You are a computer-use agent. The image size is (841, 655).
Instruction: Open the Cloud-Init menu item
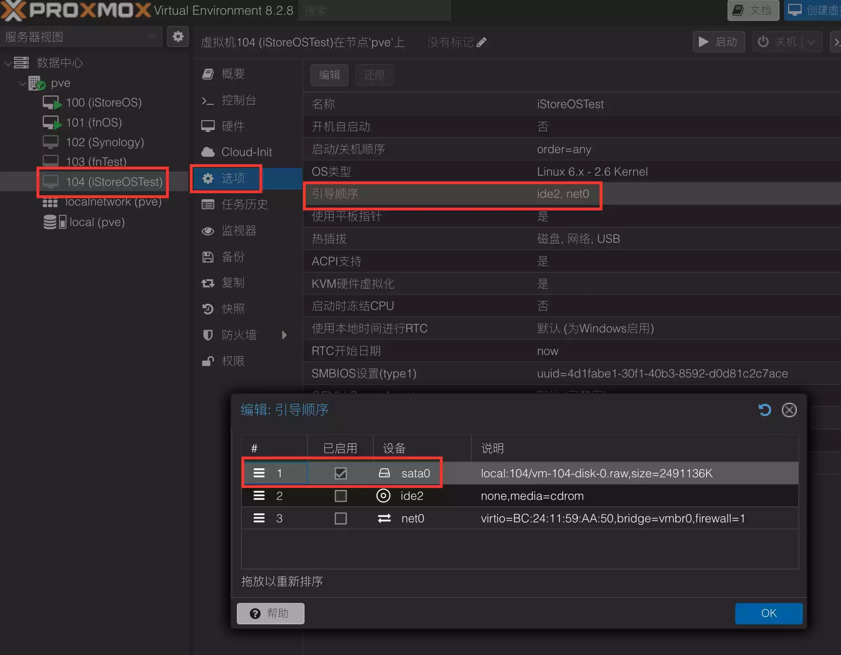pyautogui.click(x=246, y=152)
